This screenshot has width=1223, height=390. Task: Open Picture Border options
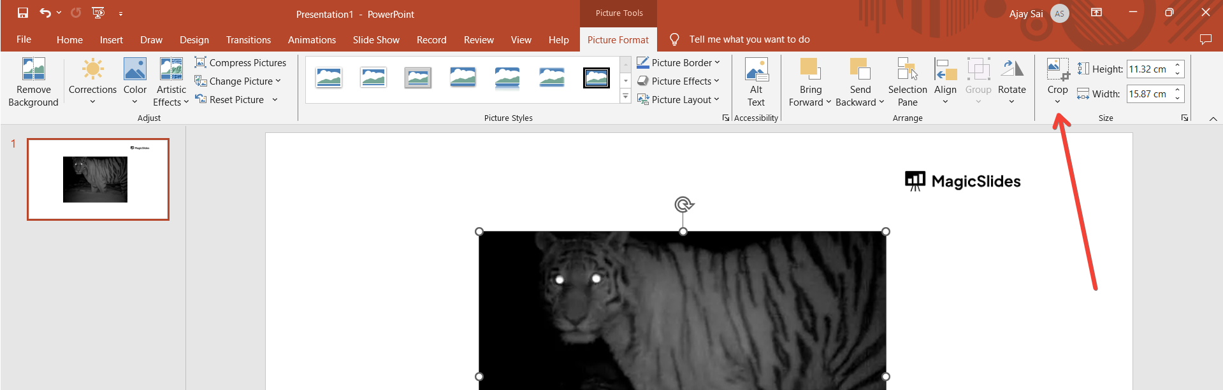coord(678,62)
